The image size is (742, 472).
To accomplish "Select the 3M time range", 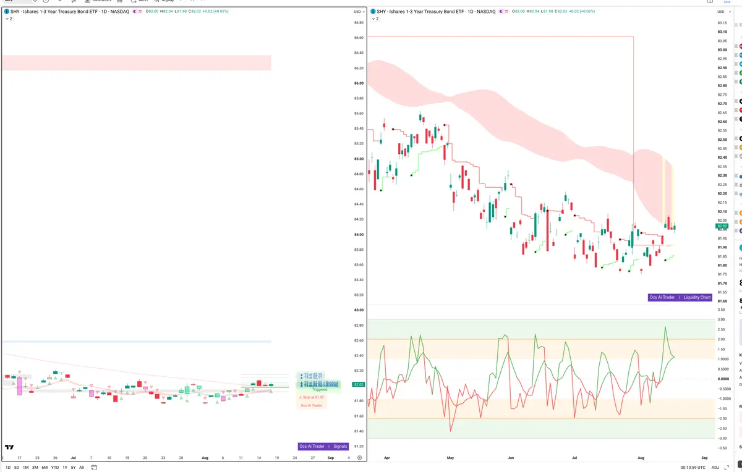I will (x=35, y=468).
